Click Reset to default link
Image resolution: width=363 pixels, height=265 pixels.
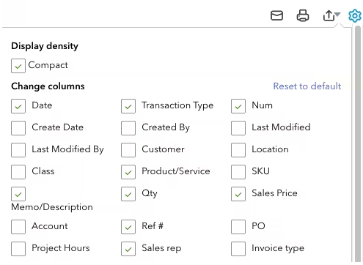[x=307, y=86]
